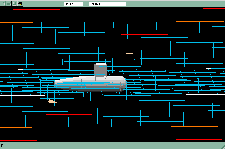The width and height of the screenshot is (225, 149).
Task: Open a file with the folder icon
Action: (x=9, y=4)
